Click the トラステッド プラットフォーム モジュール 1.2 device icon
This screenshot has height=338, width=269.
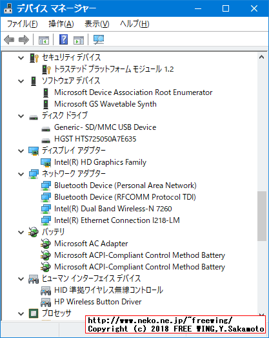(46, 69)
